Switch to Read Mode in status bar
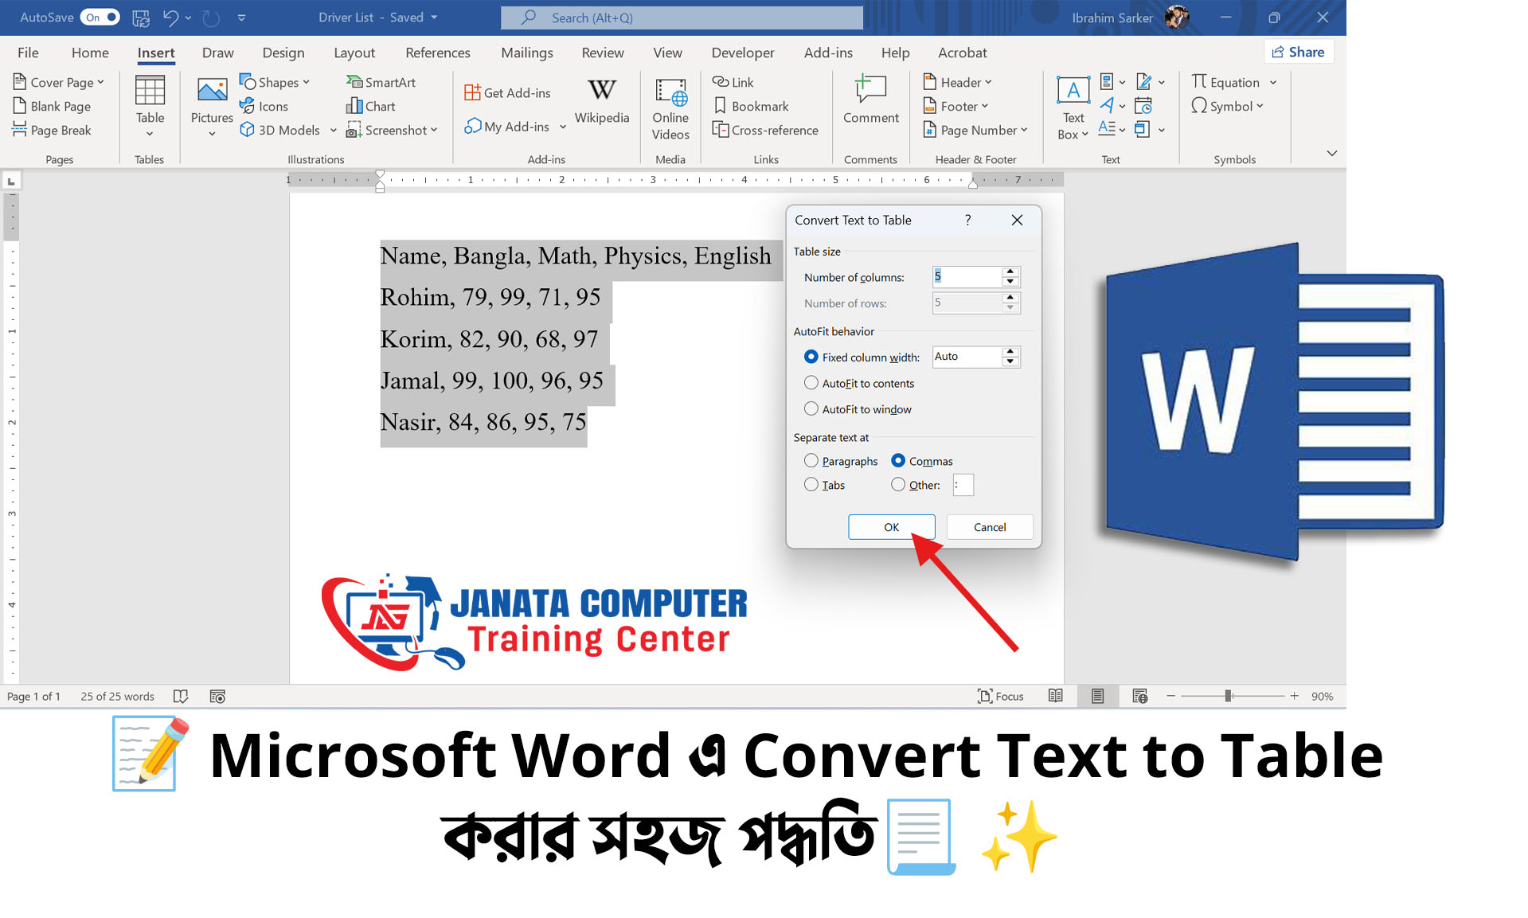1528x918 pixels. click(x=1055, y=696)
